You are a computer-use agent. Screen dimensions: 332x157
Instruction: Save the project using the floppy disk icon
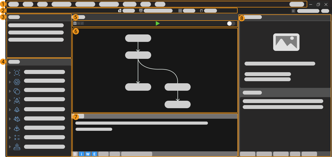tap(75, 23)
